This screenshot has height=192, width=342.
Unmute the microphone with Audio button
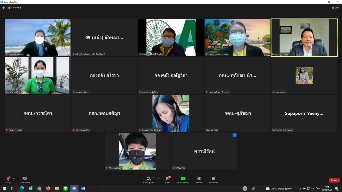8,179
